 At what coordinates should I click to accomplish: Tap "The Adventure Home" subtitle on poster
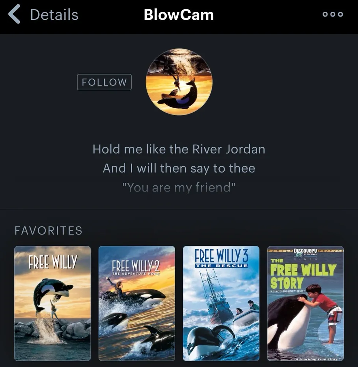coord(136,274)
